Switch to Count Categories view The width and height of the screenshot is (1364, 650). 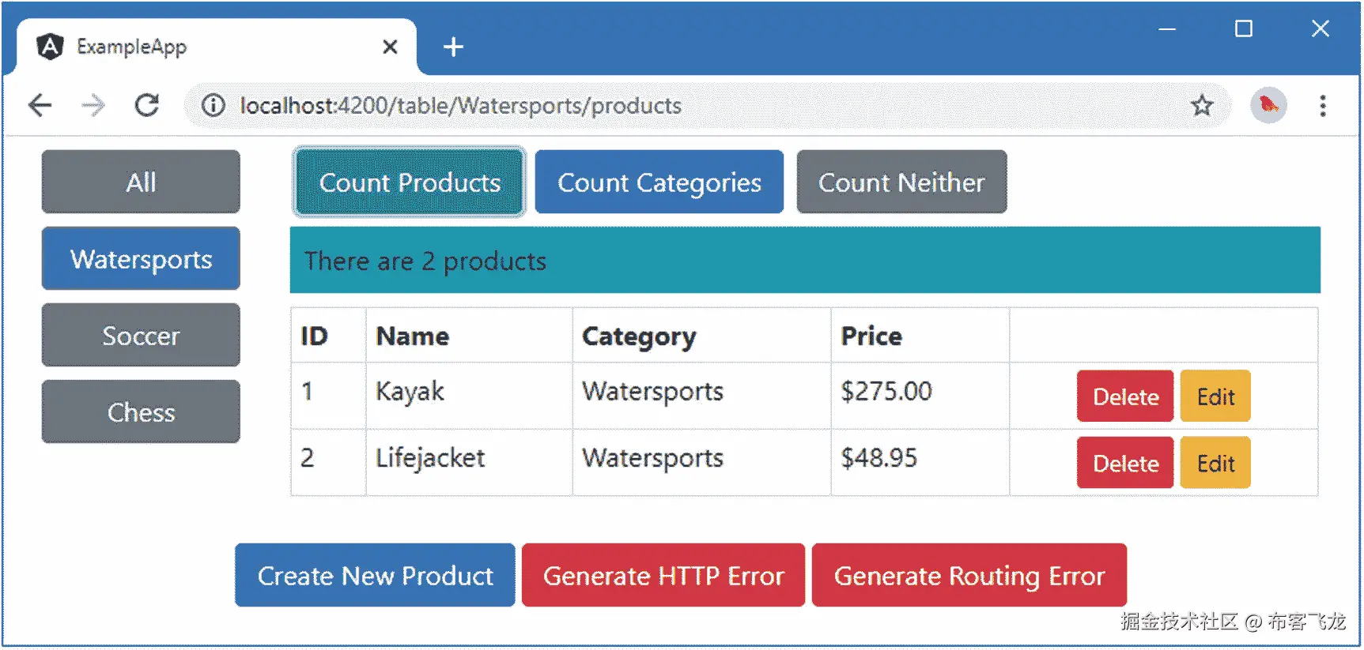tap(659, 182)
